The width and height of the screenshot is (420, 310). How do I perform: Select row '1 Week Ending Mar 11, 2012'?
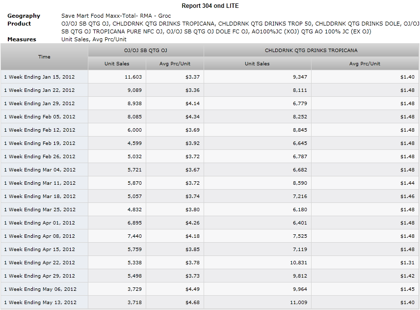(x=210, y=183)
